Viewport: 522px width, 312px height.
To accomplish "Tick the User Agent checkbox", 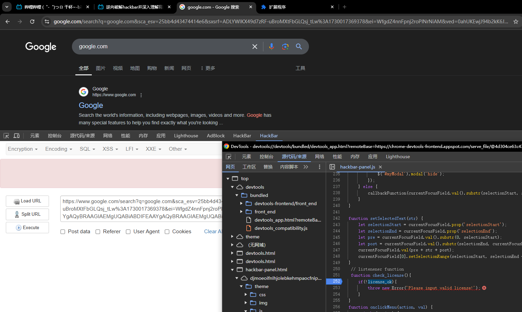I will 128,232.
